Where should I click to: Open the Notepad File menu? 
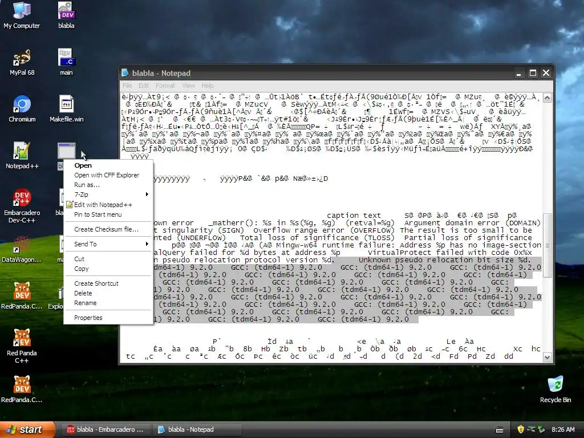[x=127, y=86]
